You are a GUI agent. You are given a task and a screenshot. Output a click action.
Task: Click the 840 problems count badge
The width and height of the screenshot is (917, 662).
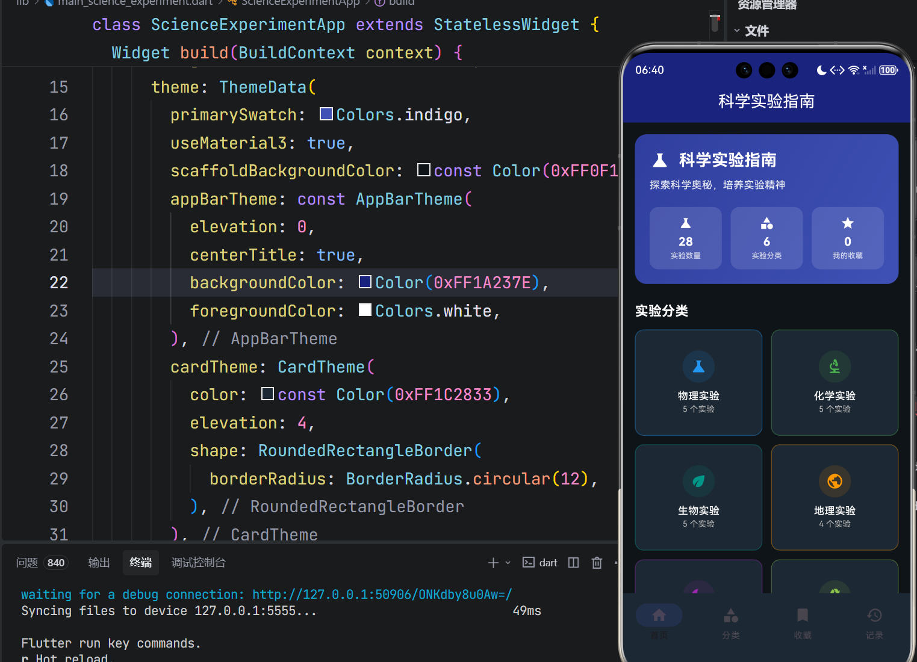[x=56, y=563]
